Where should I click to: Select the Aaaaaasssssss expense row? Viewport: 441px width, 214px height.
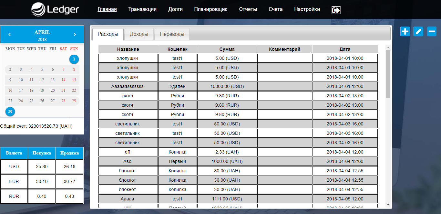tap(238, 86)
